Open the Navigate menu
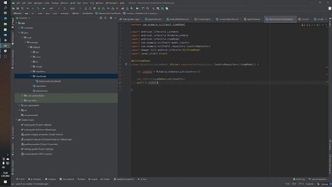The height and width of the screenshot is (187, 332). pos(38,3)
